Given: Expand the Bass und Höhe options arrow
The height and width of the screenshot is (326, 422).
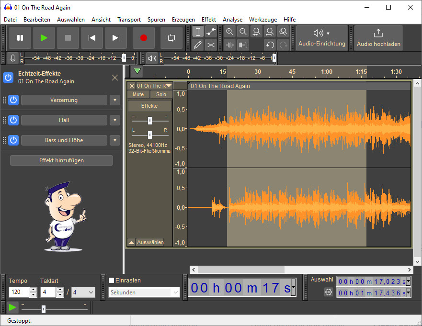Looking at the screenshot, I should pyautogui.click(x=114, y=140).
